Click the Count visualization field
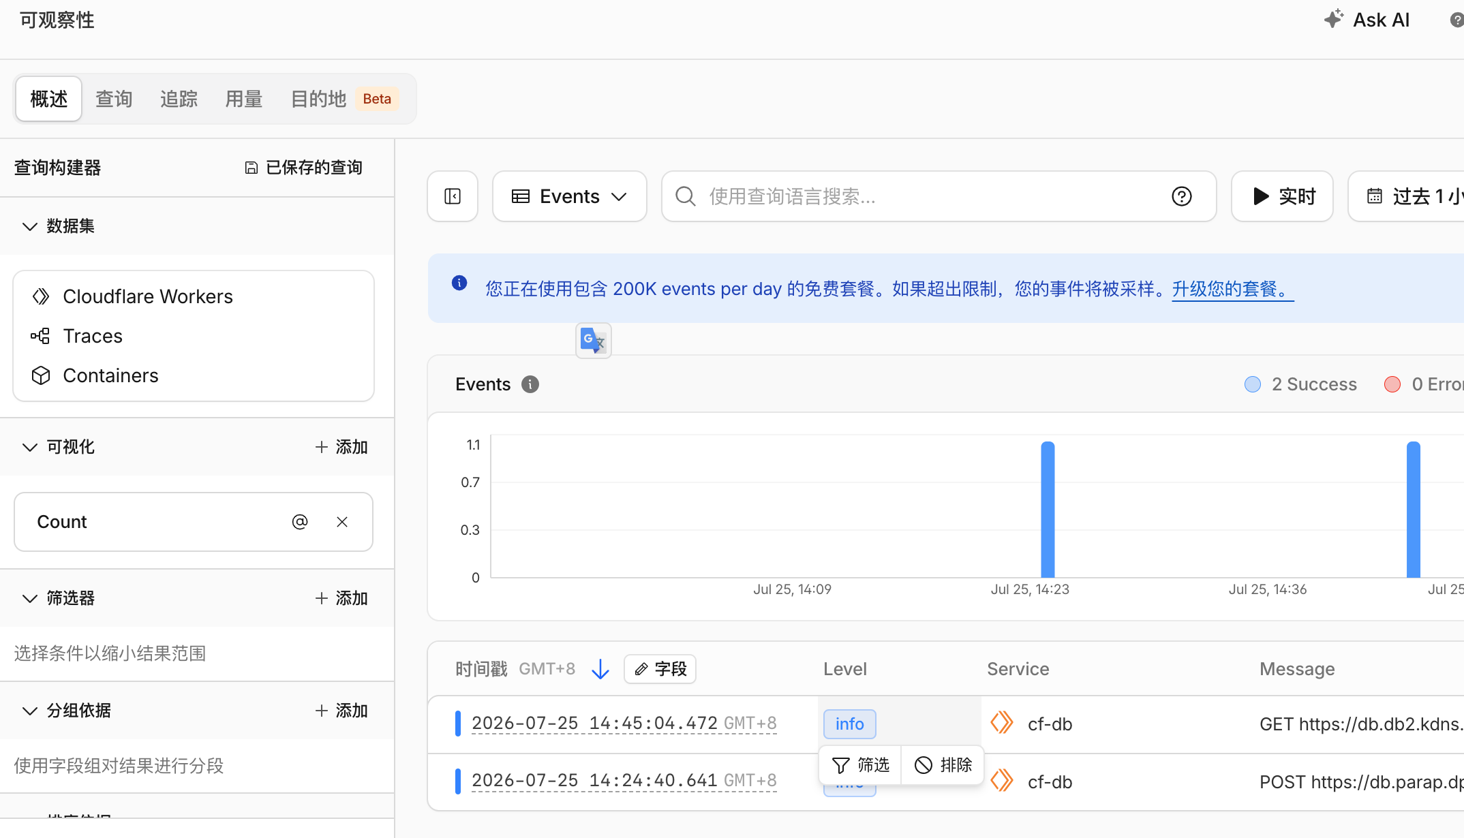Screen dimensions: 1464x838 (x=194, y=522)
